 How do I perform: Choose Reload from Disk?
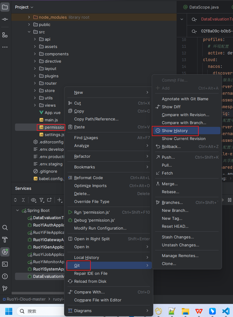coord(109,281)
